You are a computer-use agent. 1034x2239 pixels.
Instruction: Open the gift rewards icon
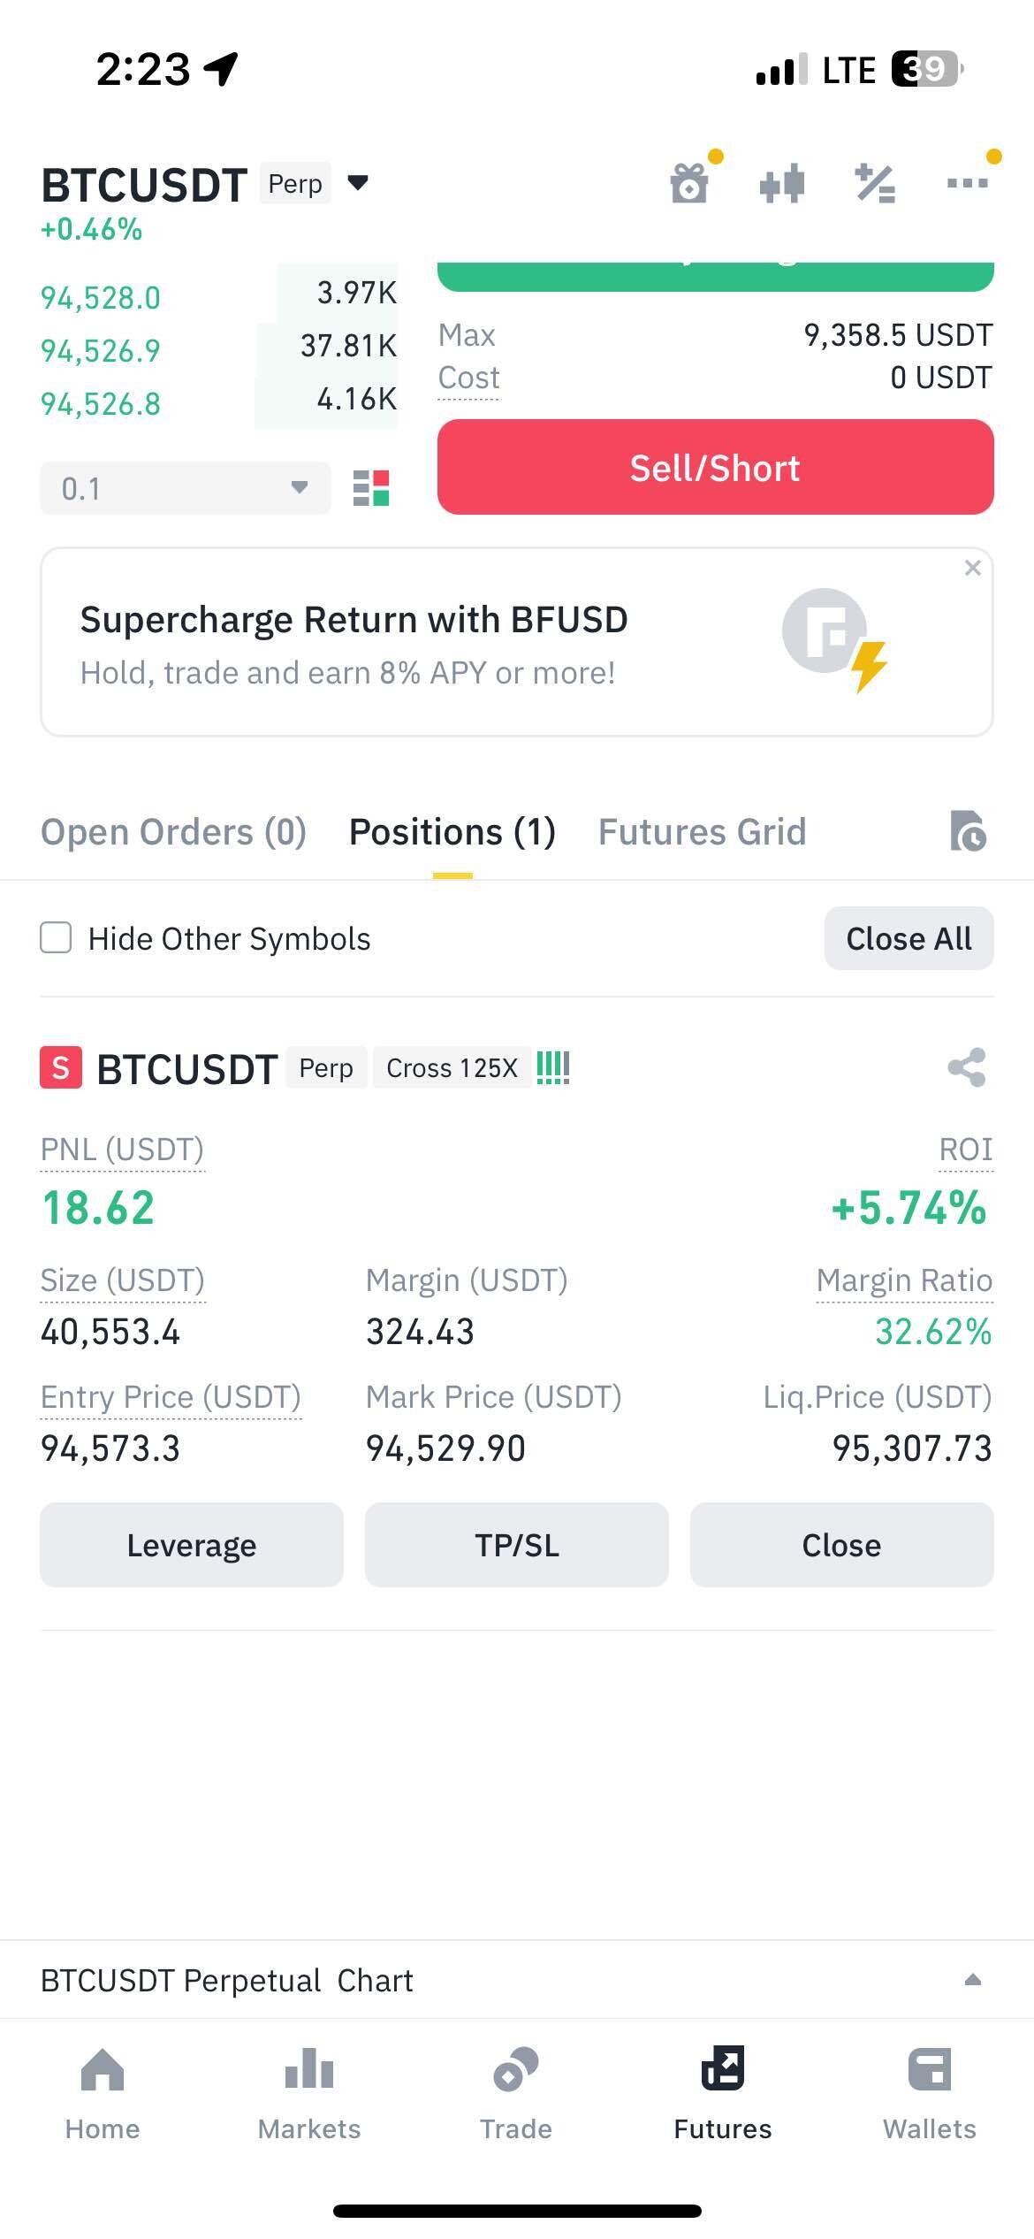tap(689, 184)
